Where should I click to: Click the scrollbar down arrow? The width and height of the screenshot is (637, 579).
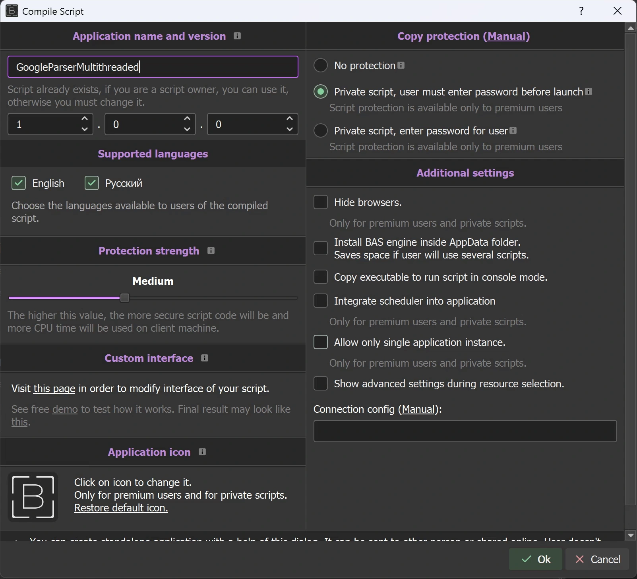pyautogui.click(x=631, y=535)
